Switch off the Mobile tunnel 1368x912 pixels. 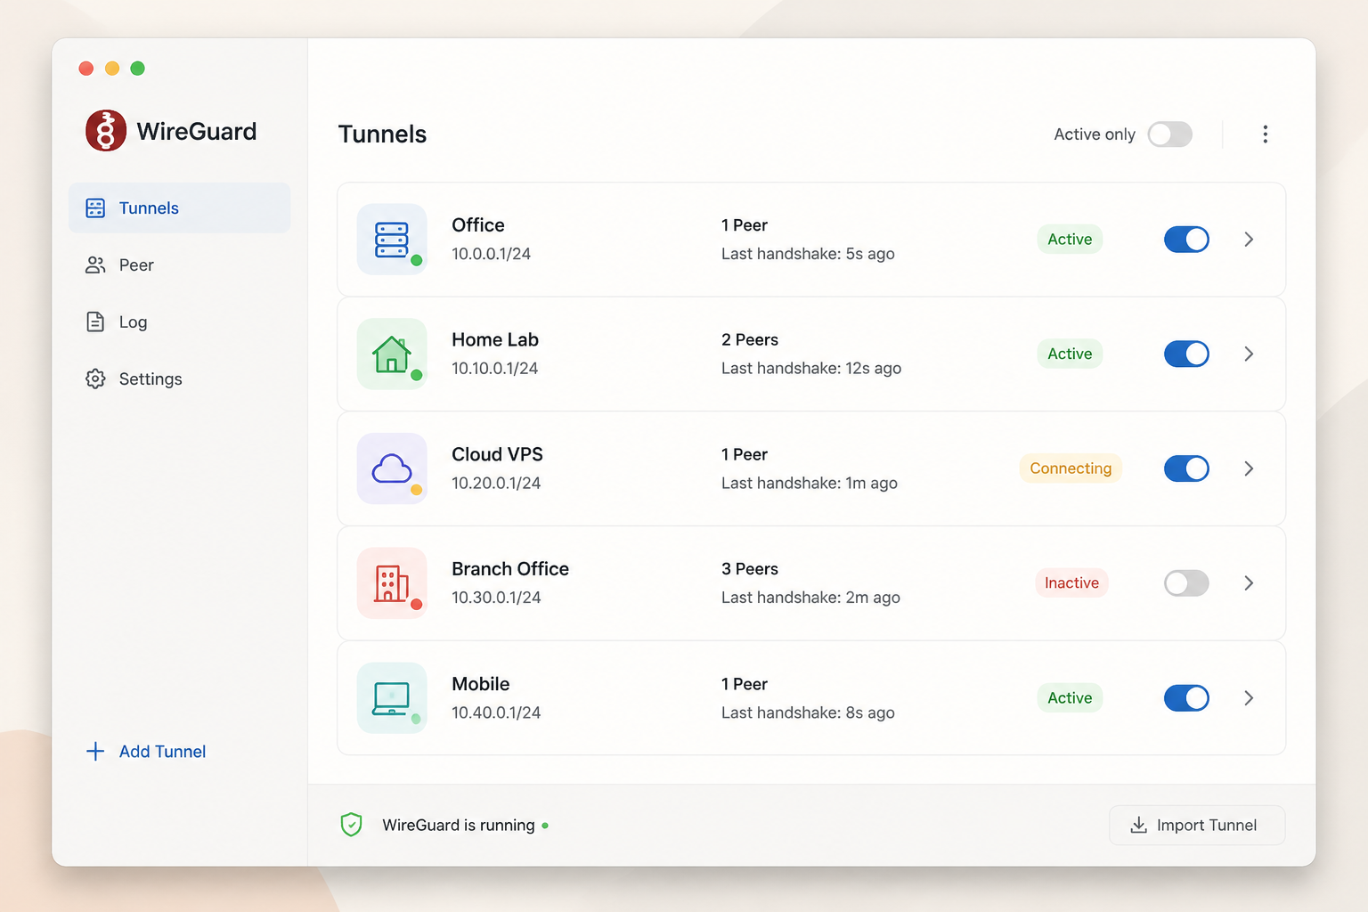[x=1186, y=698]
